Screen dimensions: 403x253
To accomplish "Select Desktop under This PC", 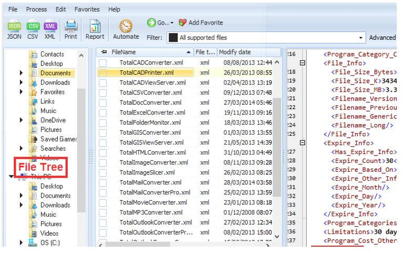I will click(x=46, y=186).
